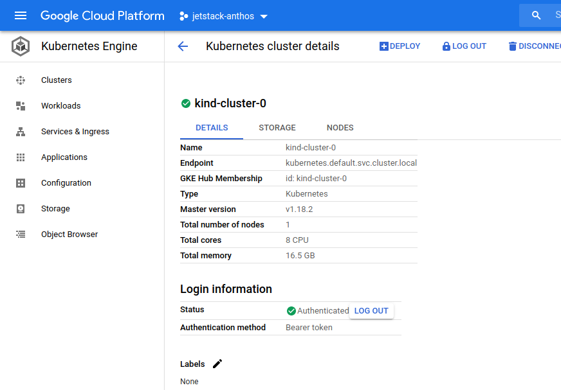The image size is (561, 390).
Task: Open the jetstack-anthos project dropdown
Action: point(223,16)
